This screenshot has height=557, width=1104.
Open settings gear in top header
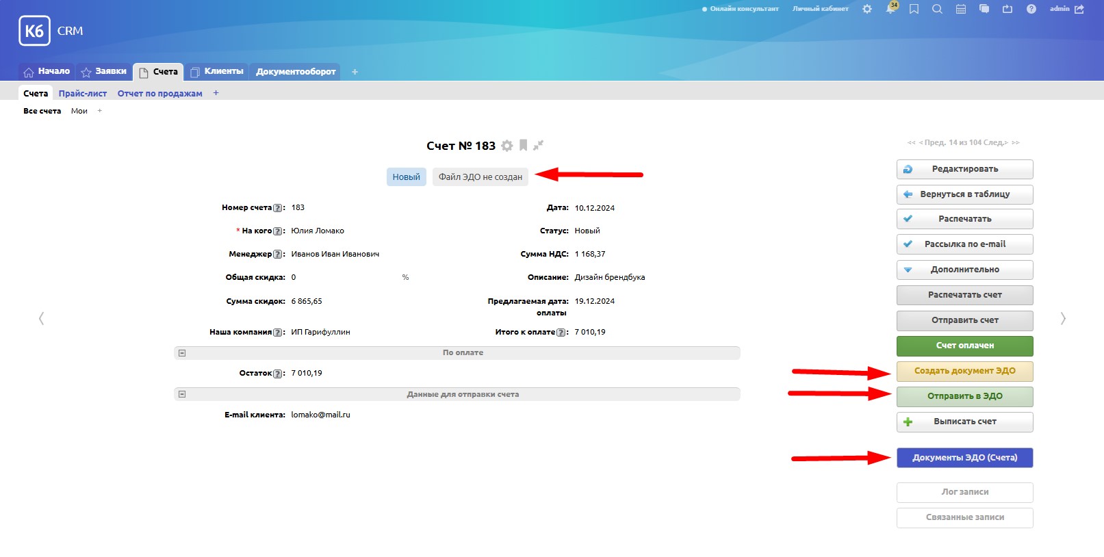867,9
